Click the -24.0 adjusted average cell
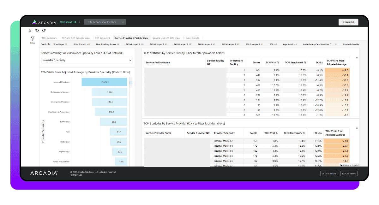 [x=336, y=141]
